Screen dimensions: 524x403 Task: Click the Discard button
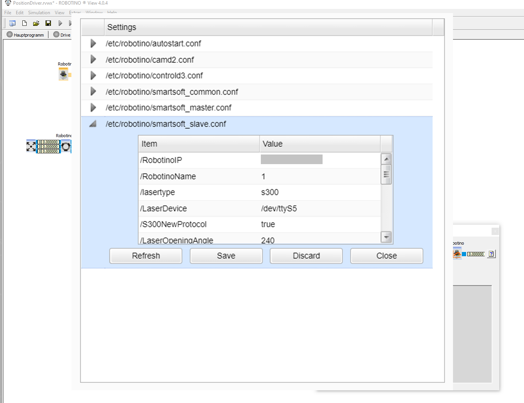pos(306,256)
